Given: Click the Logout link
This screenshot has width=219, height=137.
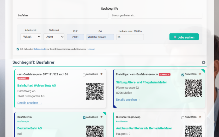Looking at the screenshot, I should [91, 49].
